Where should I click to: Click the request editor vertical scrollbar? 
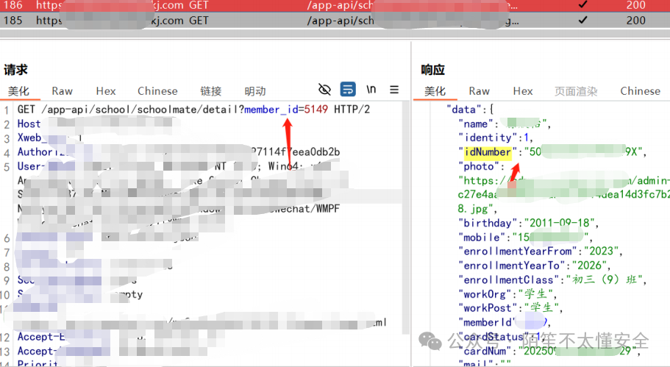pyautogui.click(x=405, y=218)
